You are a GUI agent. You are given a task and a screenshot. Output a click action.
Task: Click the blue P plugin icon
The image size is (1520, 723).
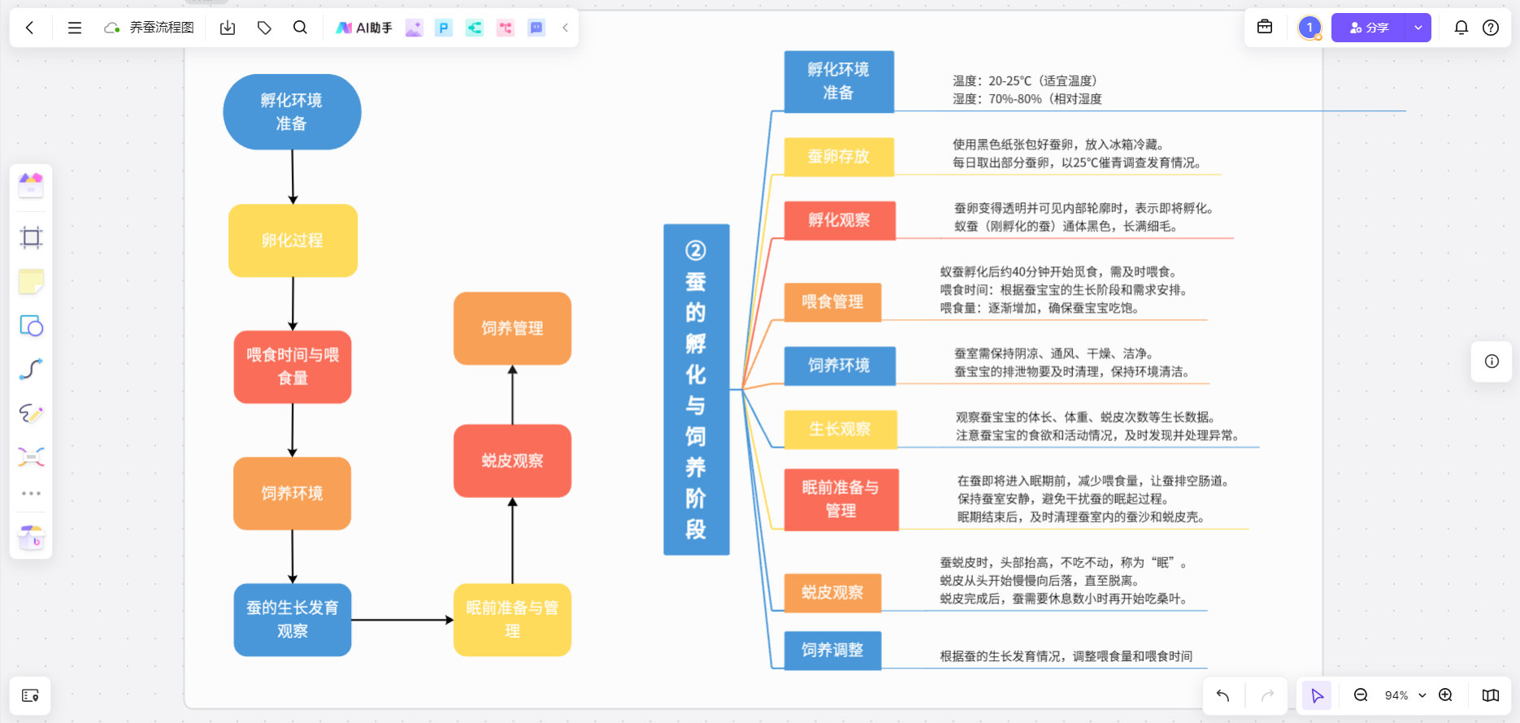point(444,28)
